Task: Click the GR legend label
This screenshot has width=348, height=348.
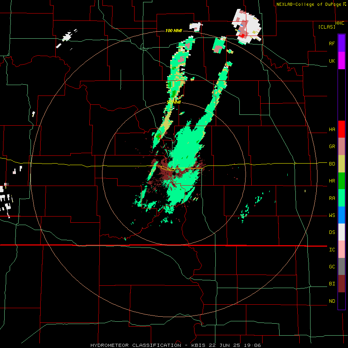Action: coord(332,147)
